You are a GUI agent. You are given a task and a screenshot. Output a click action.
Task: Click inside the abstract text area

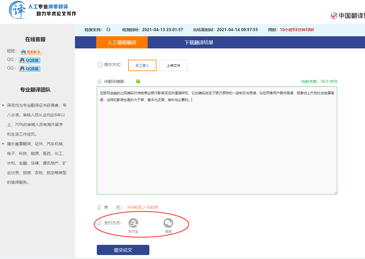(217, 140)
